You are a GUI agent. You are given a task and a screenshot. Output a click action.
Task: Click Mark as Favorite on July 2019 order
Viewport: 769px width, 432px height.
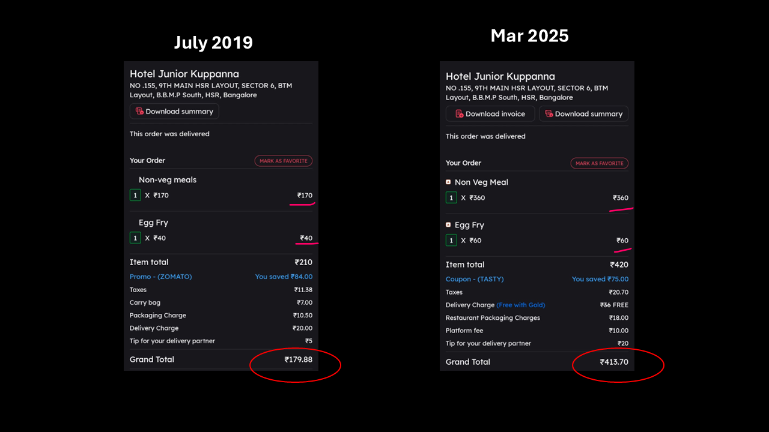pyautogui.click(x=284, y=161)
